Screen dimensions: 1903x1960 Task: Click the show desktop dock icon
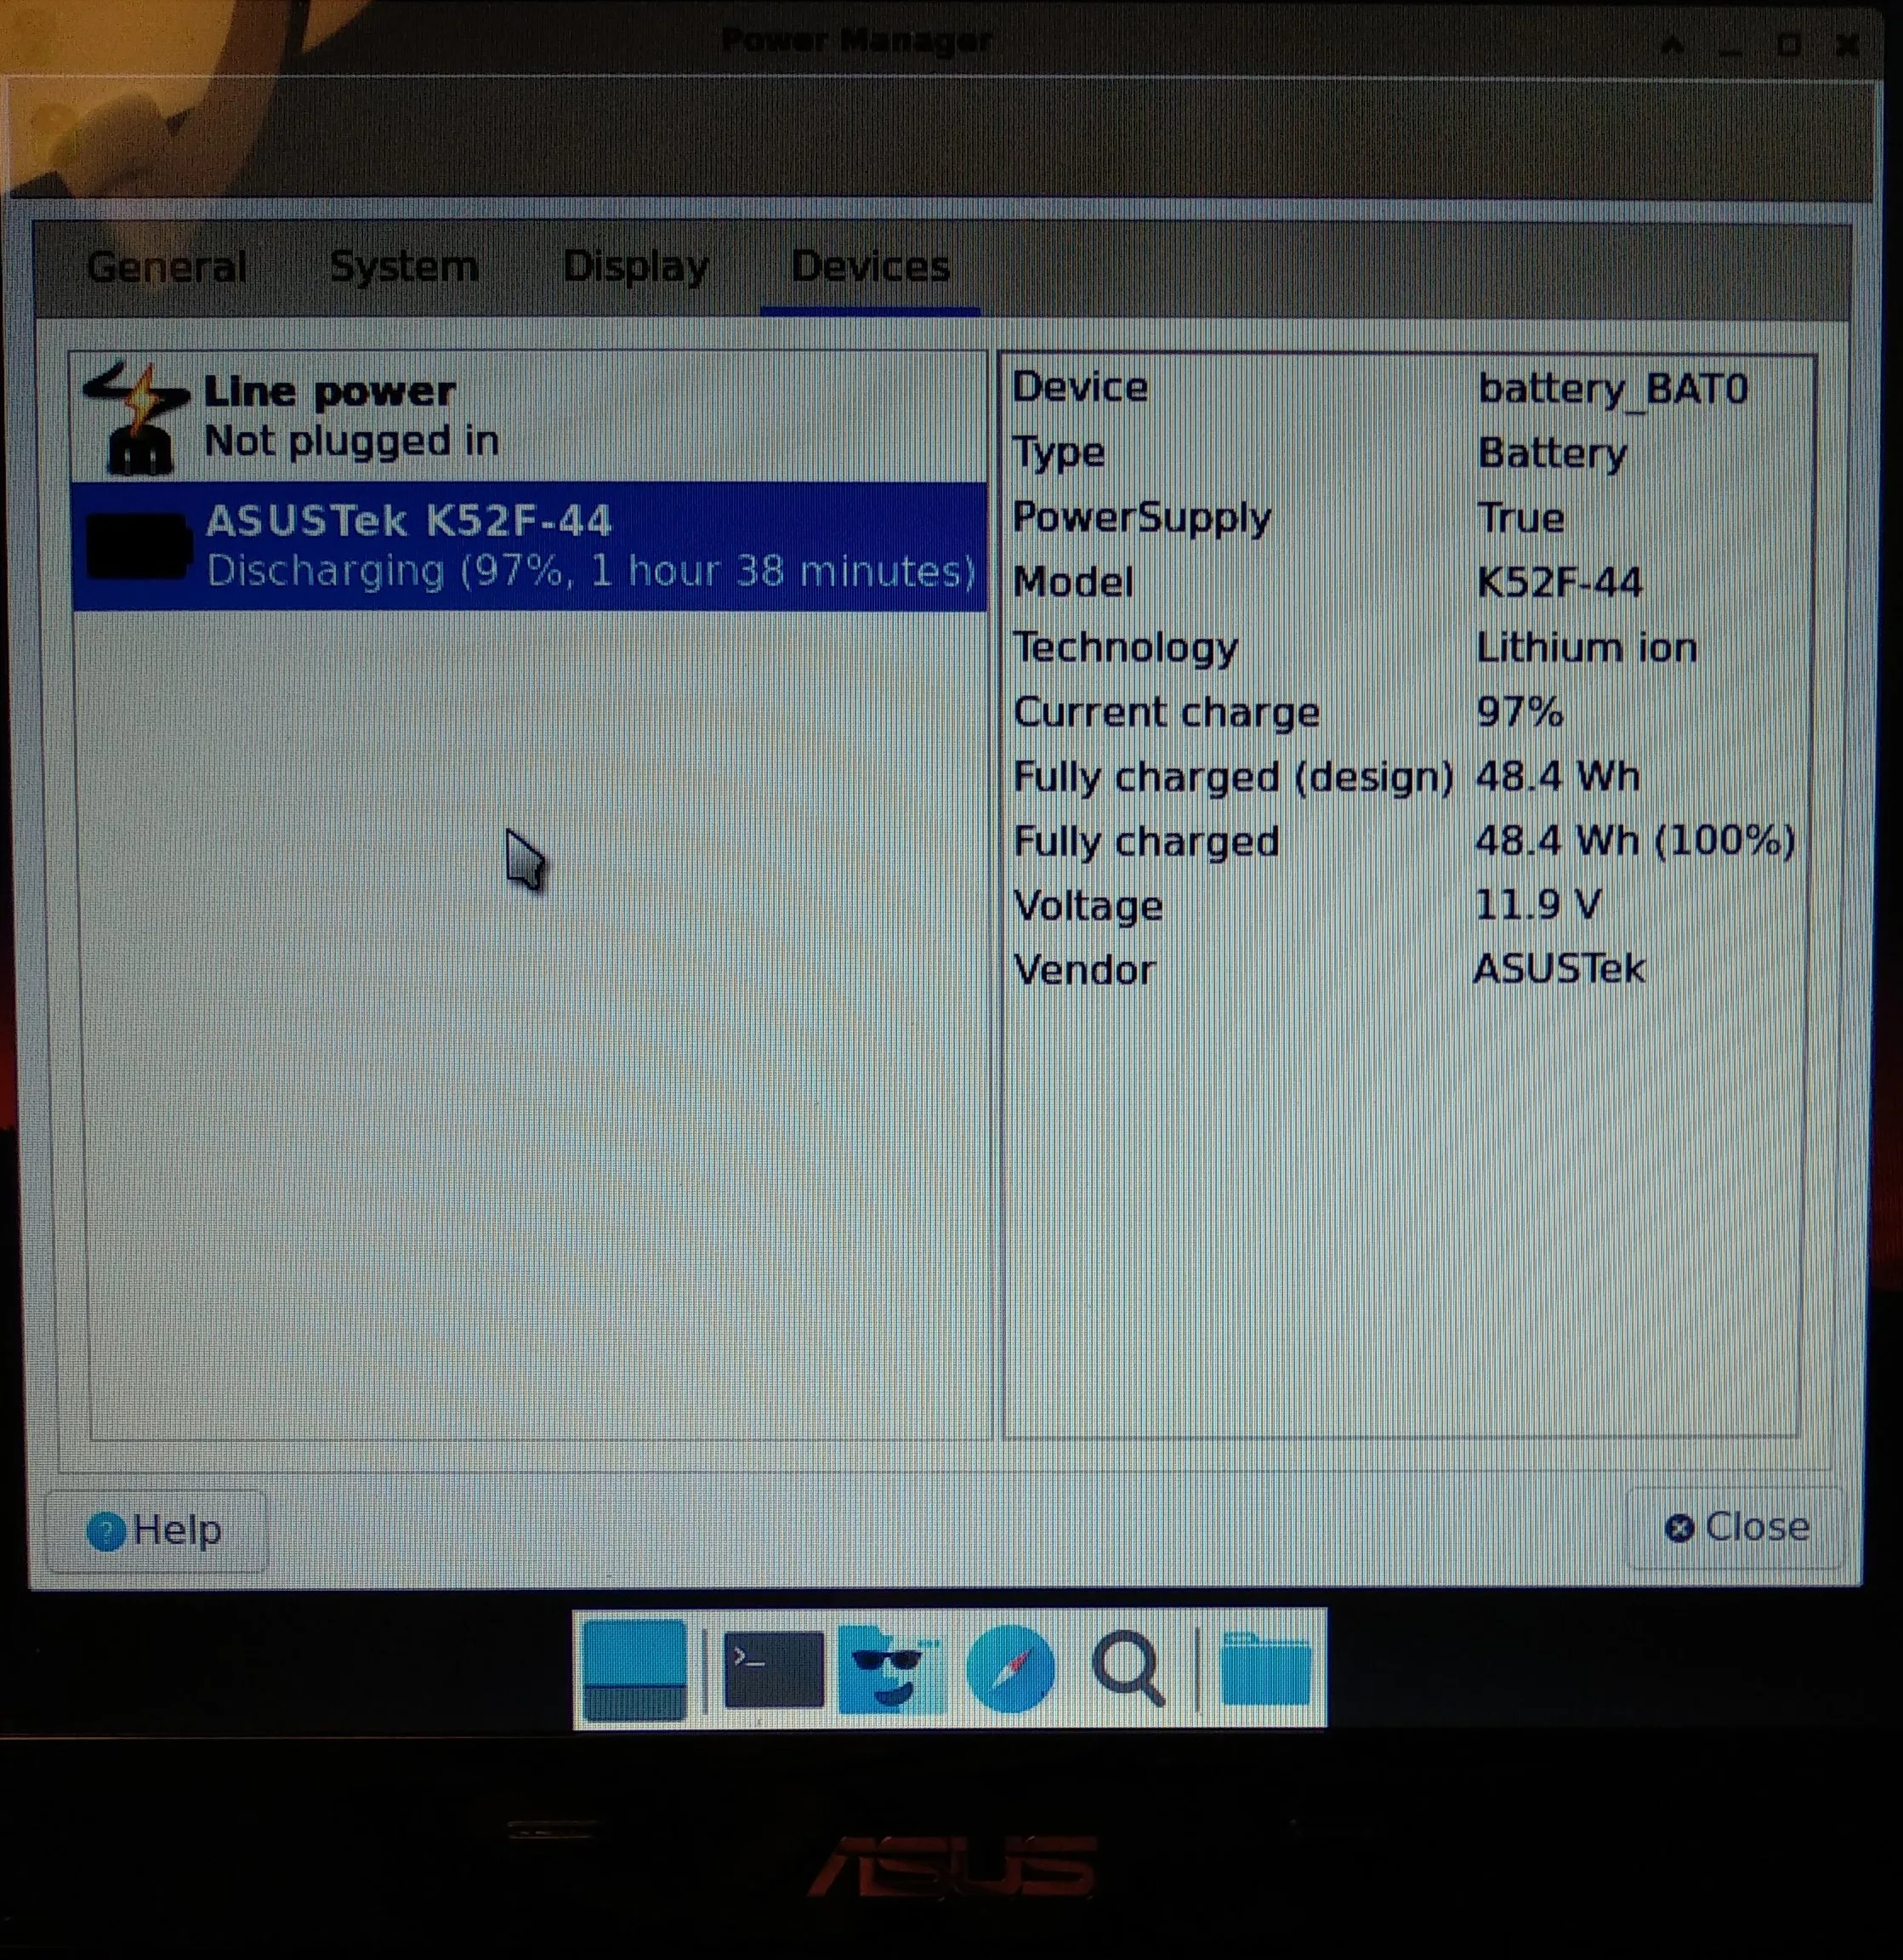pyautogui.click(x=633, y=1669)
